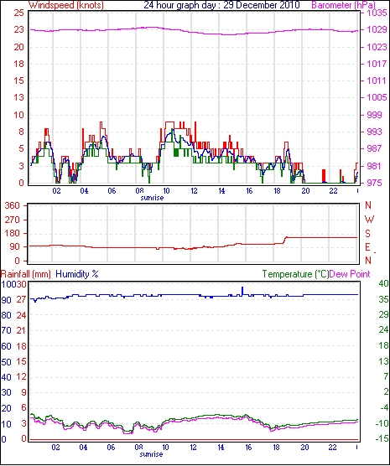This screenshot has width=390, height=466.
Task: Click the 02 hour tick on wind graph
Action: [x=56, y=191]
